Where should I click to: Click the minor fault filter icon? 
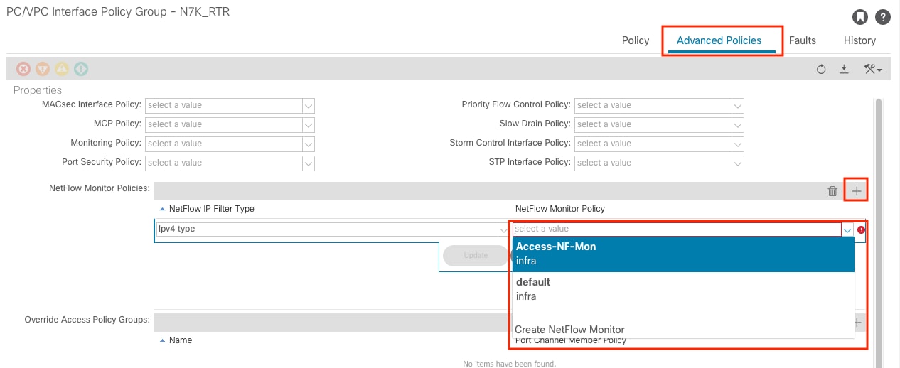click(x=62, y=69)
